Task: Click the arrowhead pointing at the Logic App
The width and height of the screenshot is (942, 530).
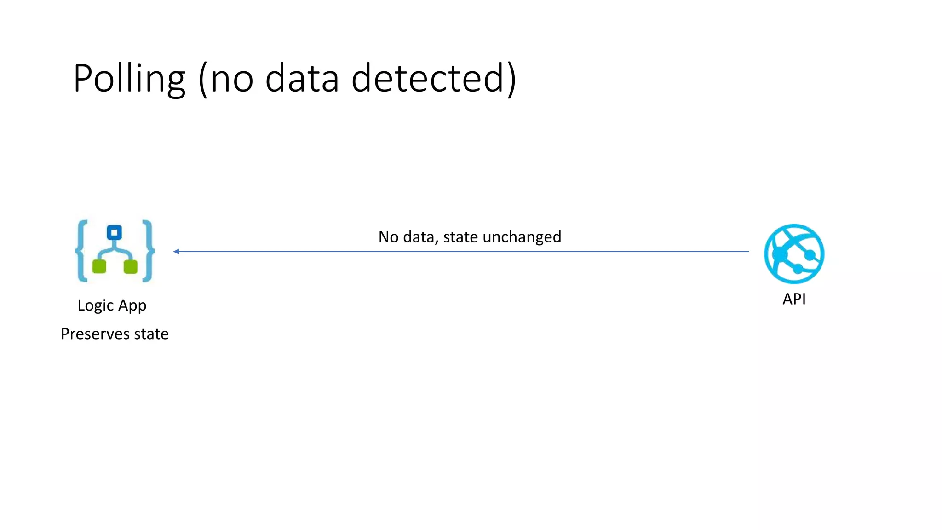Action: 176,252
